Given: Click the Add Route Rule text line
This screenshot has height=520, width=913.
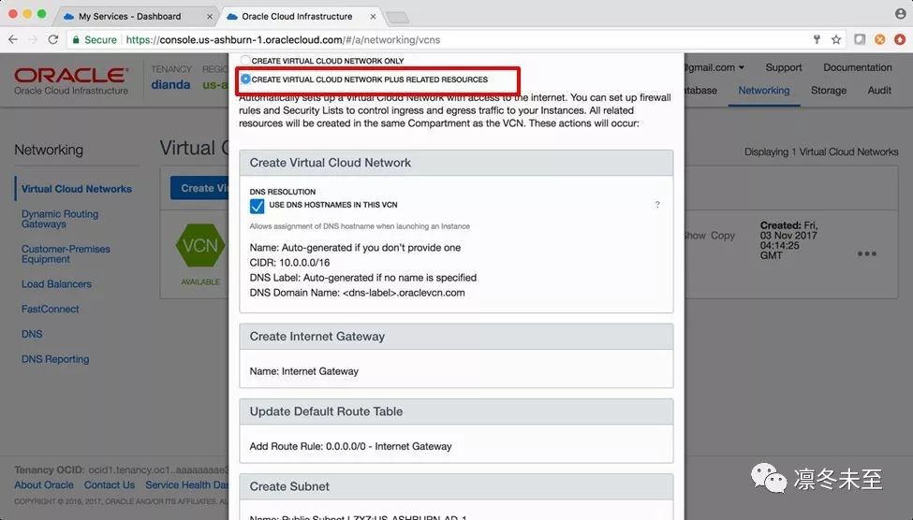Looking at the screenshot, I should [x=350, y=446].
